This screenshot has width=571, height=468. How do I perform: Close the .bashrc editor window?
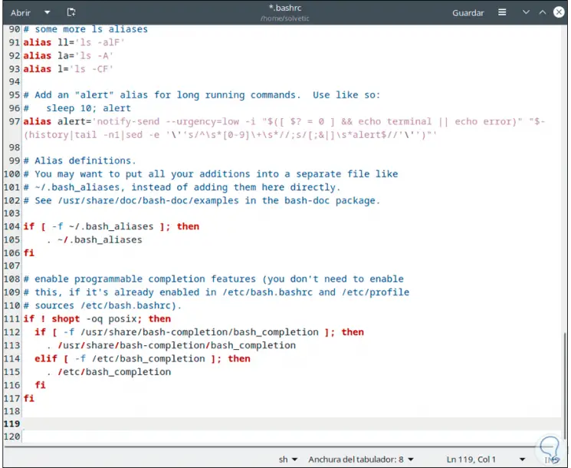(558, 12)
